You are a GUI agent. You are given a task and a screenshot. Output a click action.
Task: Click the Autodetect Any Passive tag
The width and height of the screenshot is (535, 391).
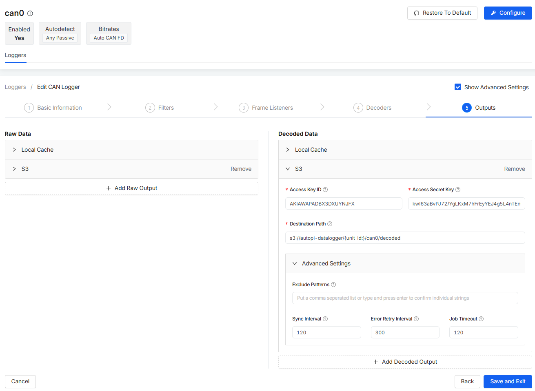[60, 38]
